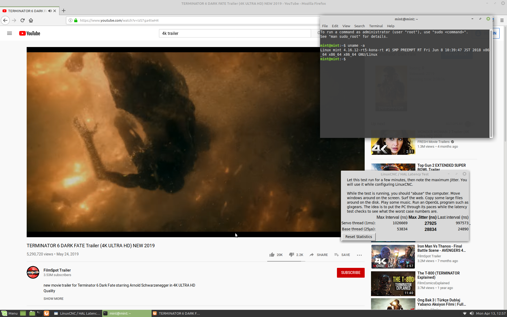Open file manager from taskbar
This screenshot has height=317, width=507.
point(32,313)
